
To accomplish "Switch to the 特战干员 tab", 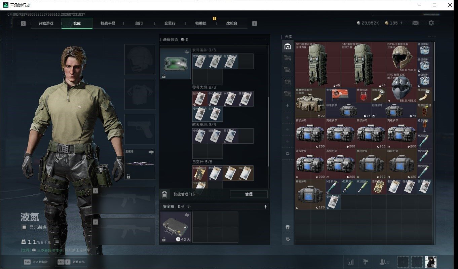I will [108, 24].
